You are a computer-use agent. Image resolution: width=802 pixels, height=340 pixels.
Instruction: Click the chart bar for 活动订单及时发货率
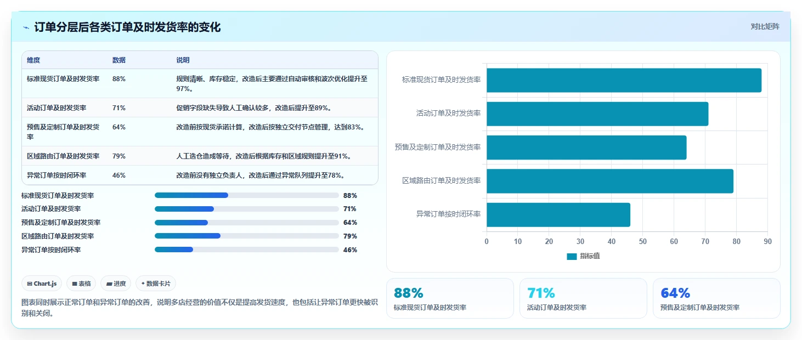pyautogui.click(x=597, y=114)
